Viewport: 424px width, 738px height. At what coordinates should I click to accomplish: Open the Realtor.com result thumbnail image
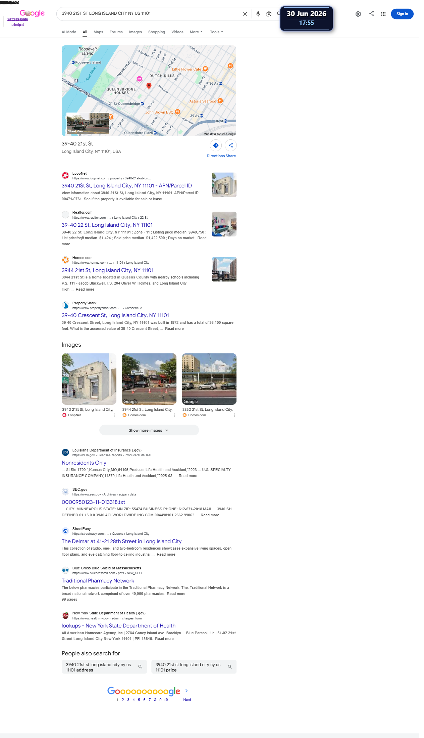tap(224, 224)
